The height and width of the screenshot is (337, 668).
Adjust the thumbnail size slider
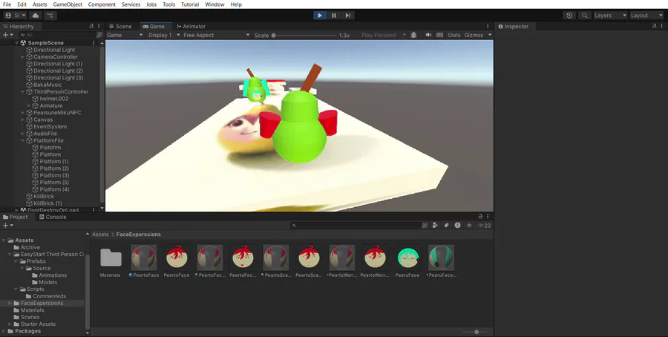(477, 332)
